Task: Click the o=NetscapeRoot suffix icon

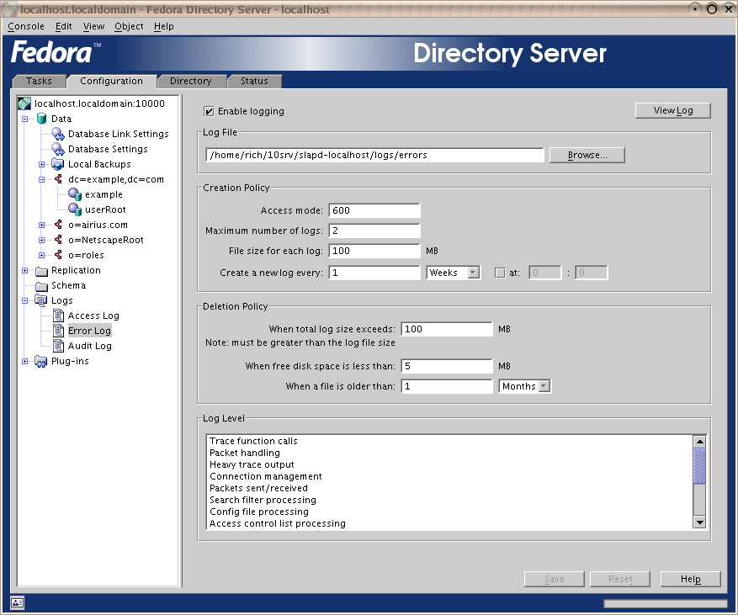Action: click(58, 240)
